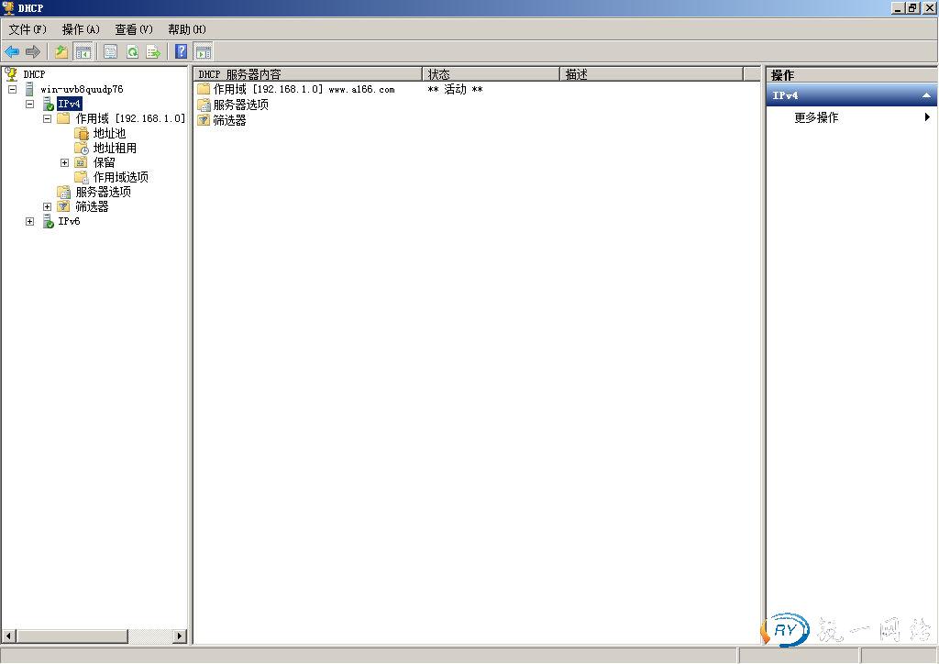Select 地址池 in the tree
This screenshot has width=939, height=664.
point(109,133)
